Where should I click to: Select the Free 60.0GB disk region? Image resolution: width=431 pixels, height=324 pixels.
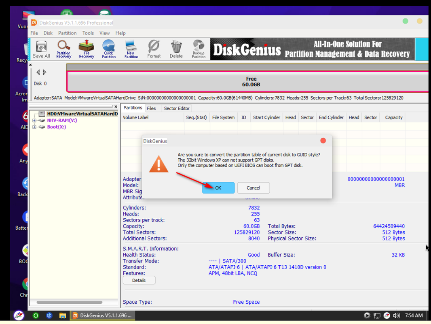click(248, 81)
